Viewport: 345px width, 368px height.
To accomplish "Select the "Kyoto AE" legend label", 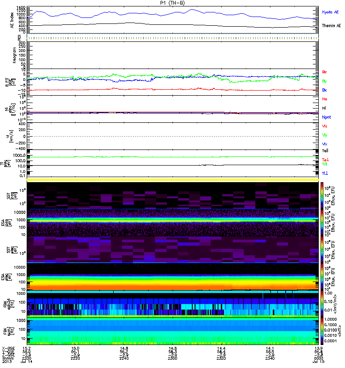I will click(x=330, y=12).
